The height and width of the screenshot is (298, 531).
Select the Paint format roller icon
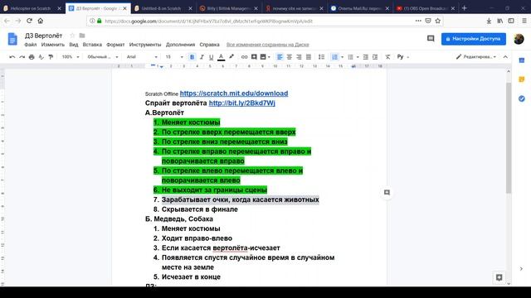pyautogui.click(x=51, y=57)
